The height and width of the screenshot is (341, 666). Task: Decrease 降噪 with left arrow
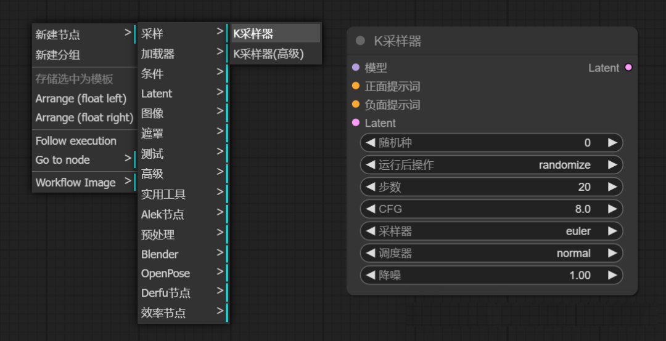pyautogui.click(x=371, y=275)
